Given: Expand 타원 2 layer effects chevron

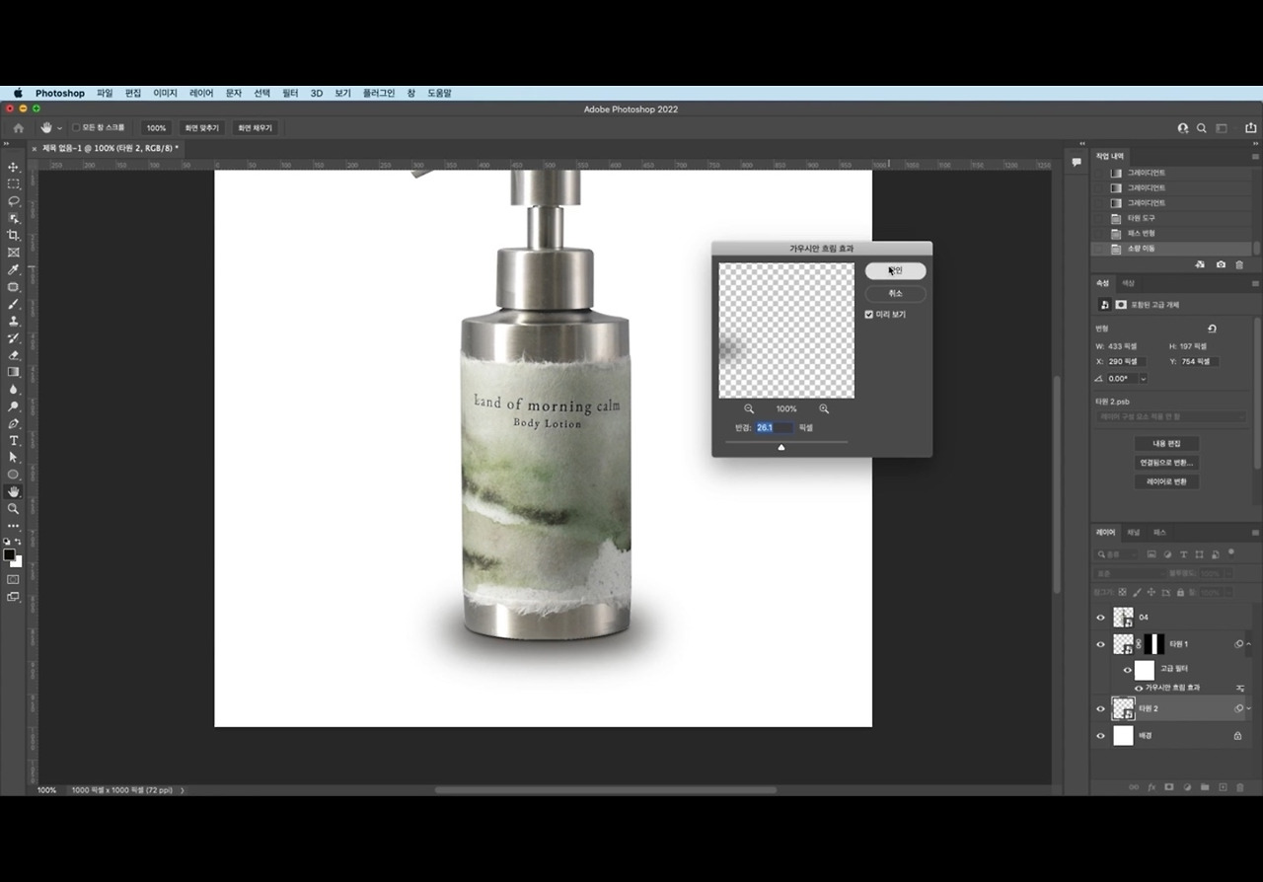Looking at the screenshot, I should click(x=1249, y=708).
